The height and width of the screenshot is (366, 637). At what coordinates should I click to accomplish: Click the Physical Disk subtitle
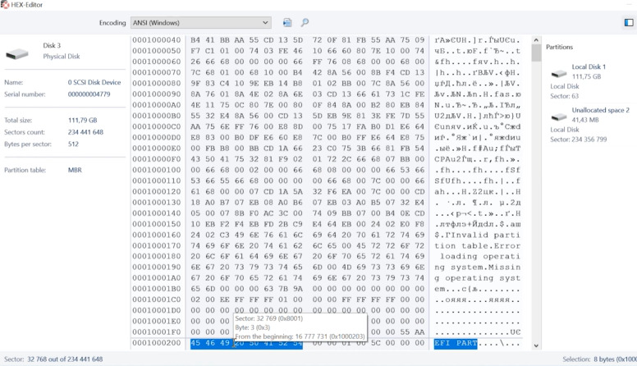tap(62, 57)
